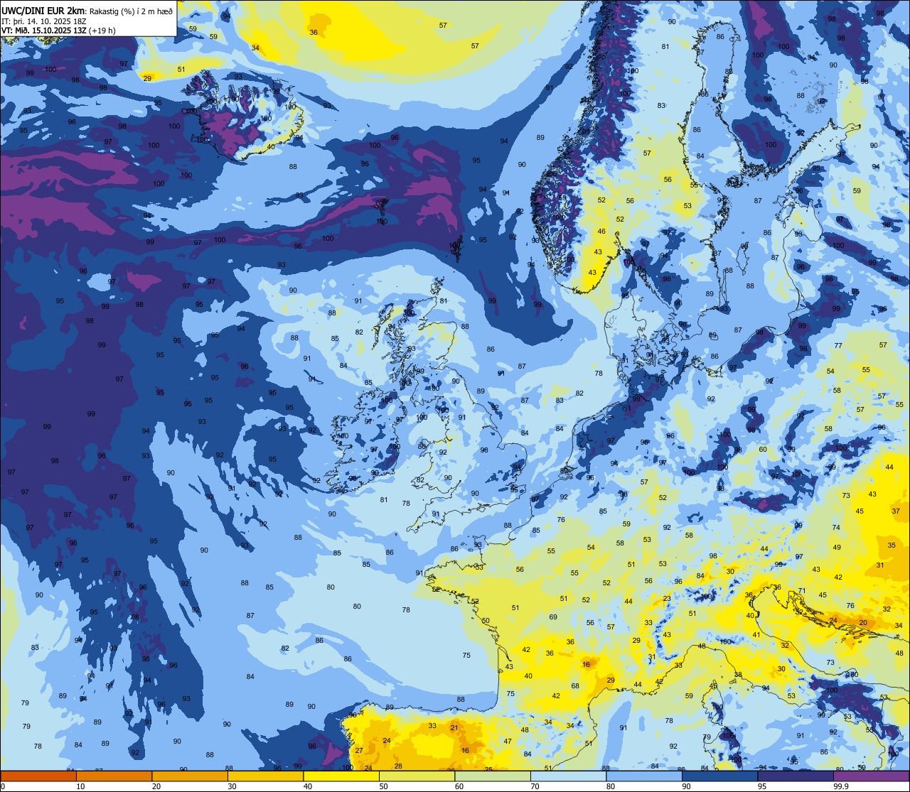910x792 pixels.
Task: Choose the navy 95–99.9 legend segment
Action: pyautogui.click(x=796, y=776)
